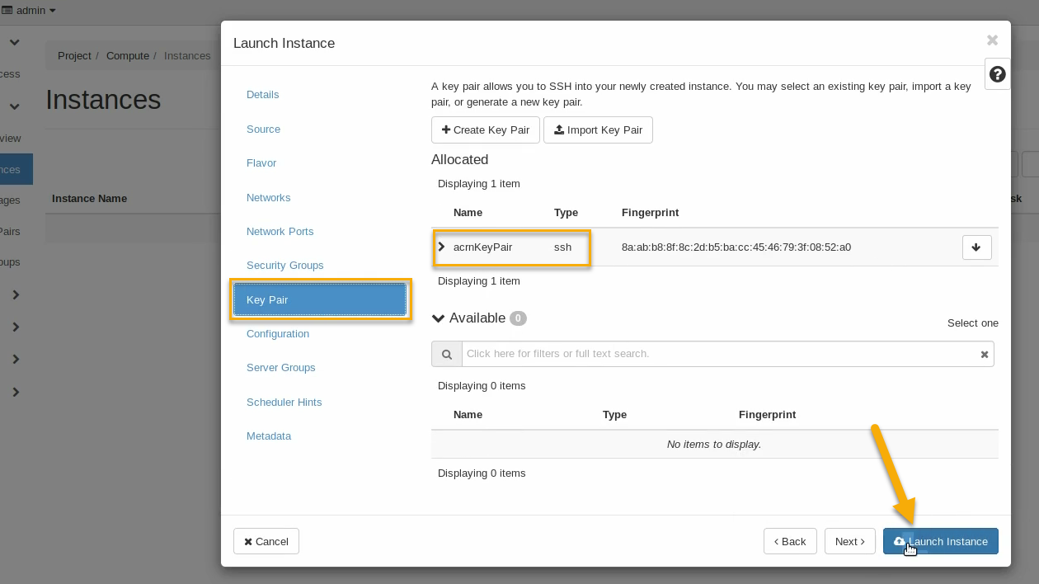Image resolution: width=1039 pixels, height=584 pixels.
Task: Go to Security Groups step
Action: click(x=284, y=266)
